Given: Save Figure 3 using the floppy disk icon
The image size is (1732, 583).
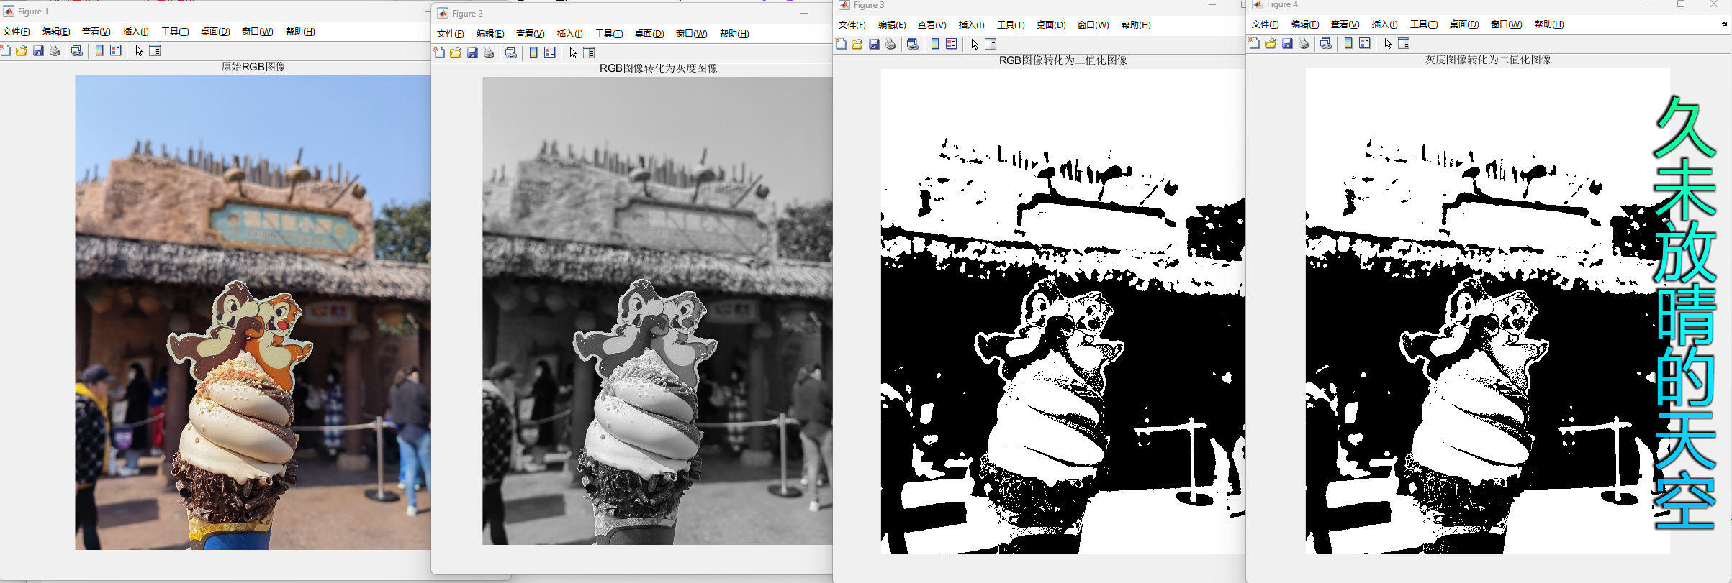Looking at the screenshot, I should click(874, 45).
